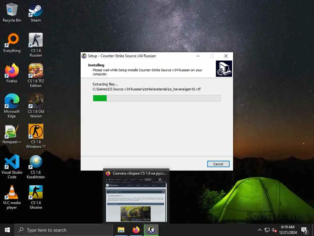The height and width of the screenshot is (236, 314).
Task: Click the 'Extracting files...' status text
Action: (x=105, y=84)
